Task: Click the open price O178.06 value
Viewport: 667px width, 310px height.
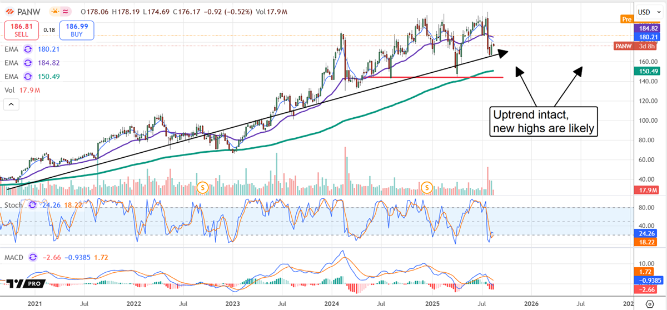Action: tap(95, 11)
